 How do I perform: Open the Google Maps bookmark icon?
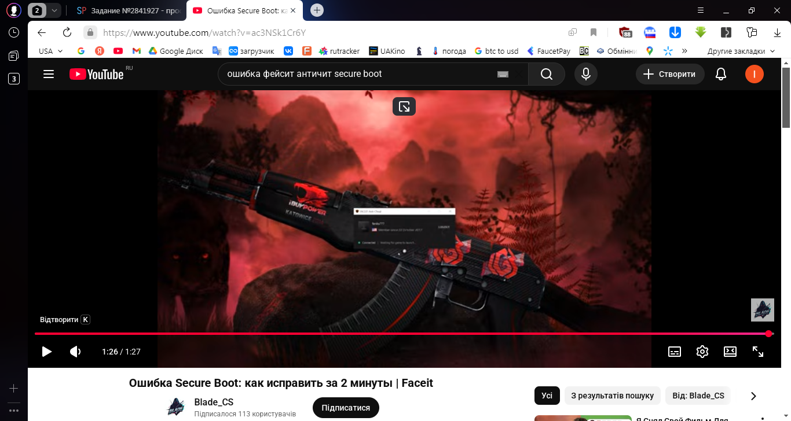tap(650, 51)
